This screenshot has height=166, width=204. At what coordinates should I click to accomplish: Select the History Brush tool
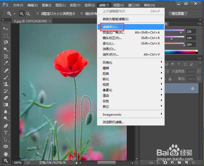pos(6,91)
